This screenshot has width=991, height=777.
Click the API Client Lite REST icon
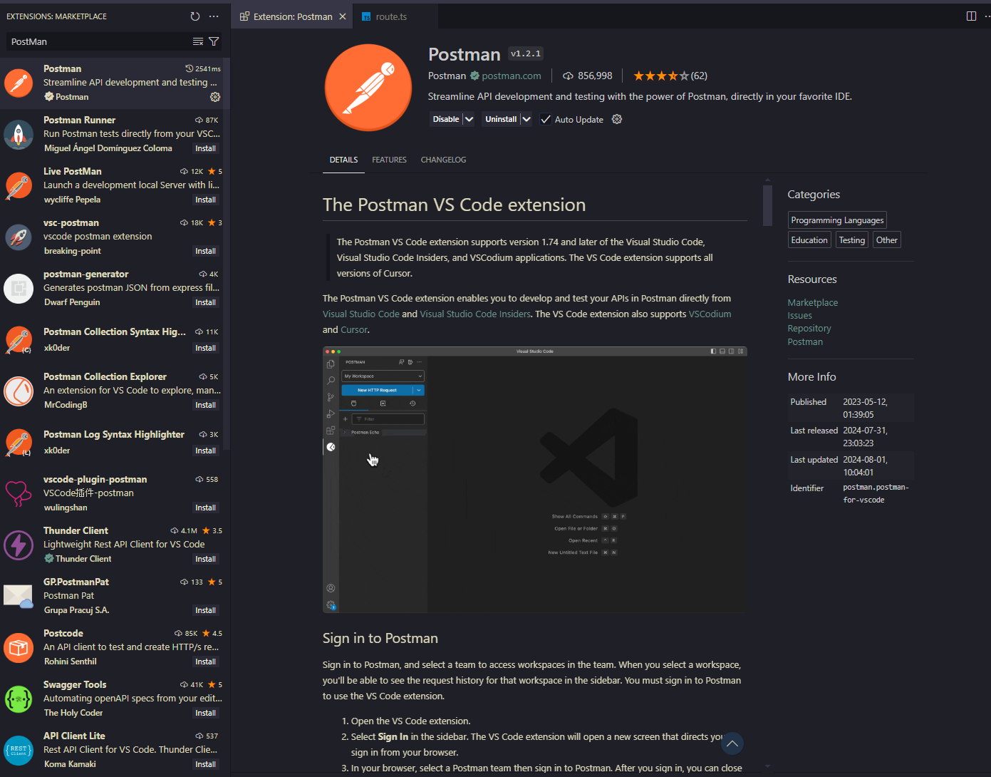point(19,750)
